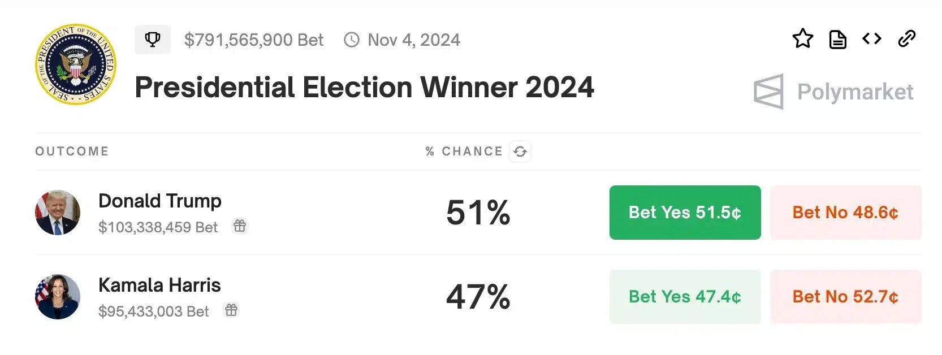Click the gift icon next to Kamala Harris

coord(231,310)
